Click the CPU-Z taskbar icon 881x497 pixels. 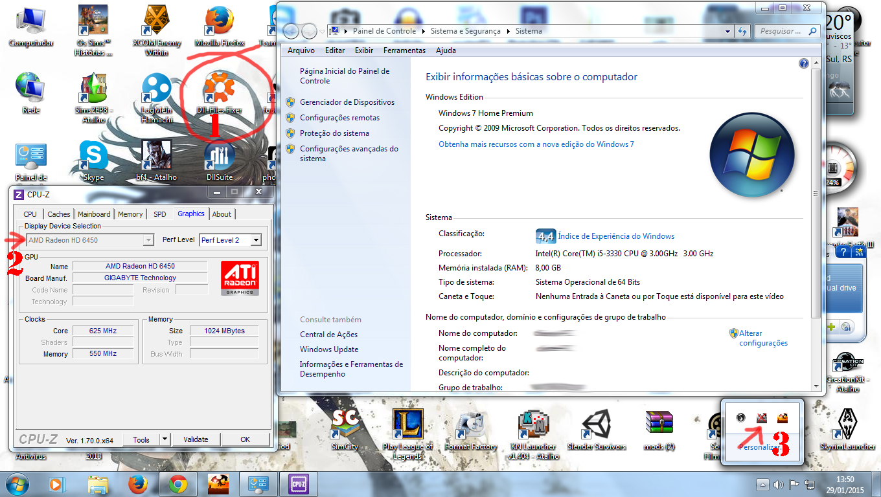pos(299,484)
